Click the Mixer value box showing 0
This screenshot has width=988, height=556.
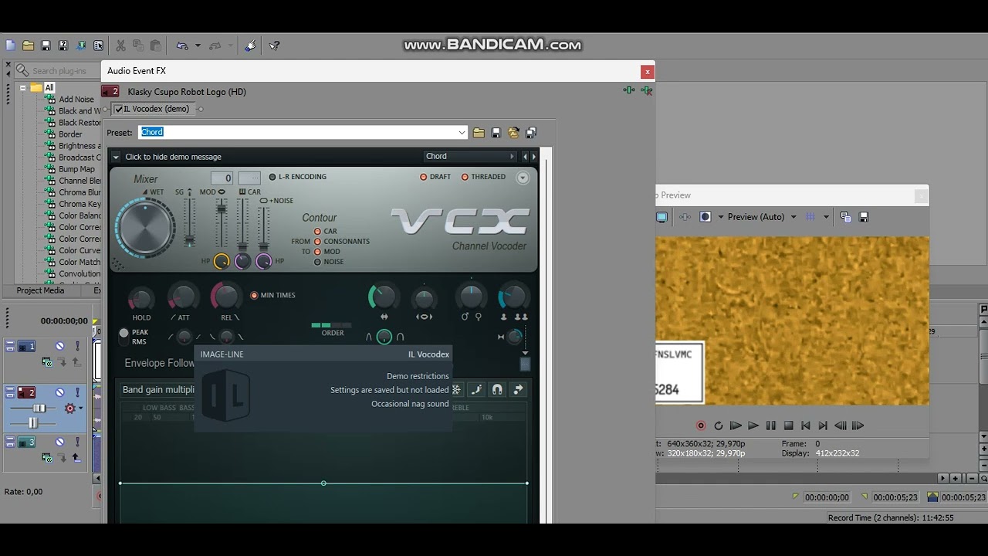point(222,178)
